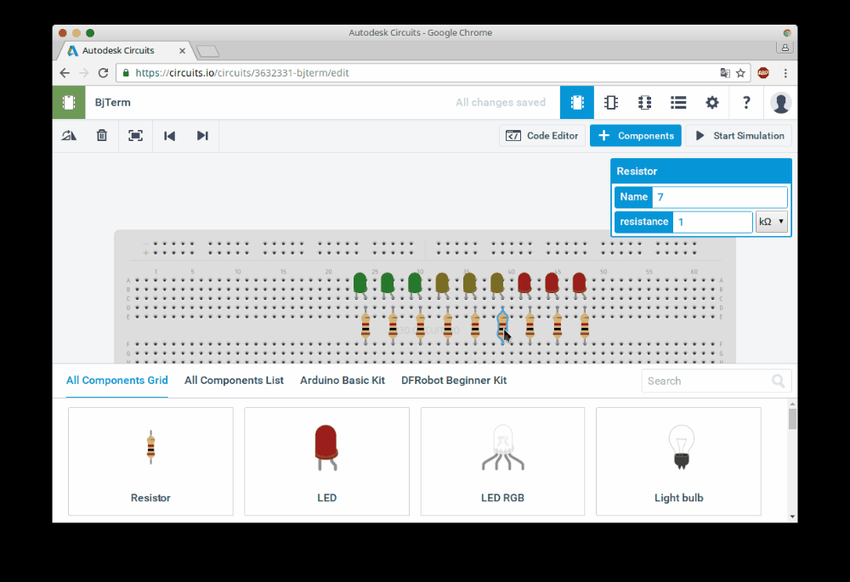This screenshot has height=582, width=850.
Task: Click Start Simulation
Action: 739,135
